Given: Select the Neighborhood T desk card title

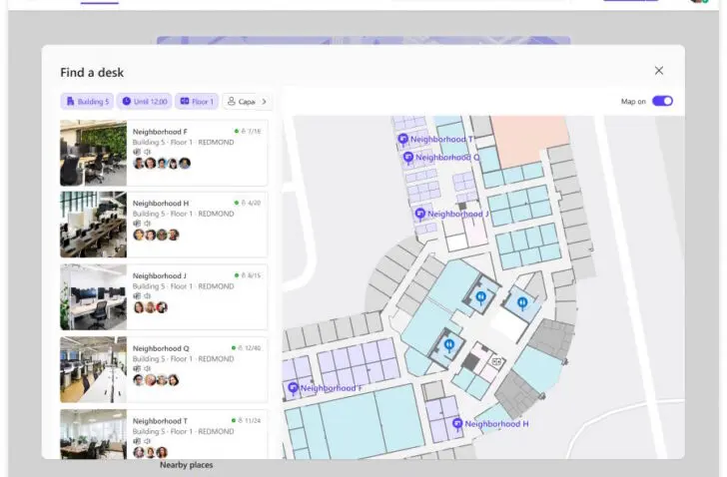Looking at the screenshot, I should (x=160, y=421).
